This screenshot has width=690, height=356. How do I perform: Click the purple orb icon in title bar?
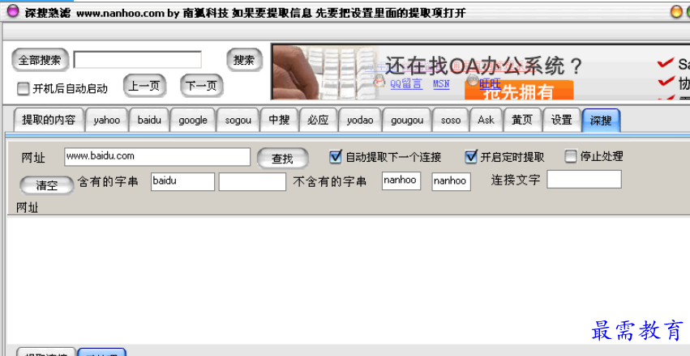click(13, 12)
